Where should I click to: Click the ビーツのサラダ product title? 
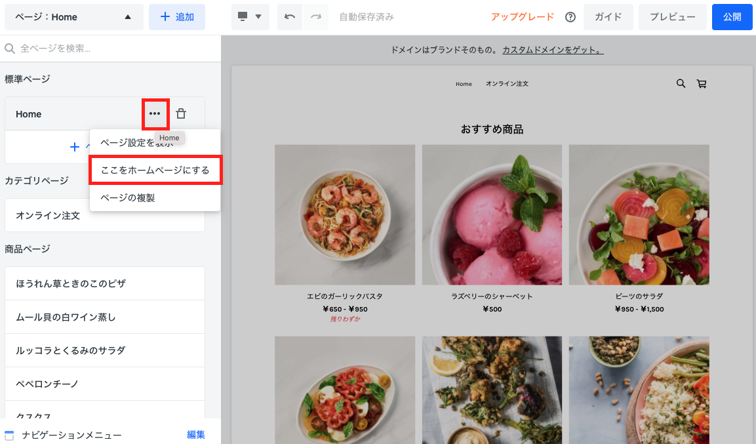click(639, 296)
